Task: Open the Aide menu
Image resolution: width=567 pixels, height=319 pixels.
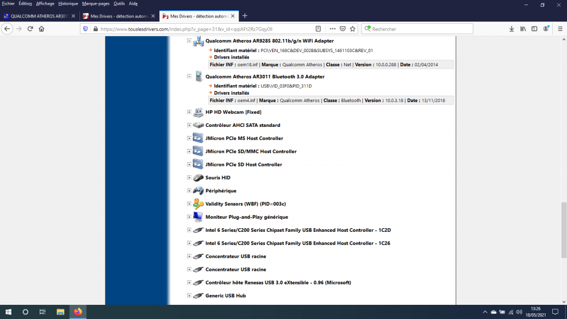Action: tap(133, 3)
